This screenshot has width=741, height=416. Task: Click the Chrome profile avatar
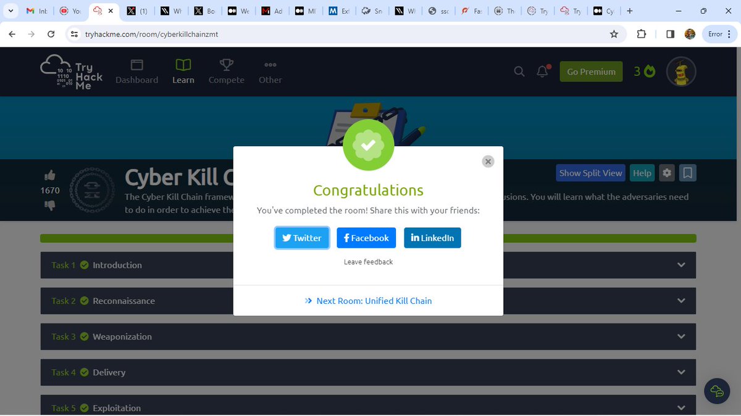point(690,35)
